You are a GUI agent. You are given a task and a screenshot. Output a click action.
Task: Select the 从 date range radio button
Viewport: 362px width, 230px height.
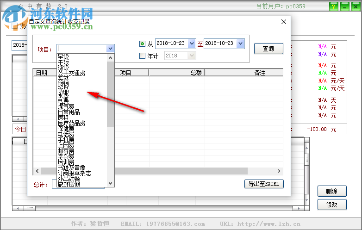pyautogui.click(x=142, y=44)
